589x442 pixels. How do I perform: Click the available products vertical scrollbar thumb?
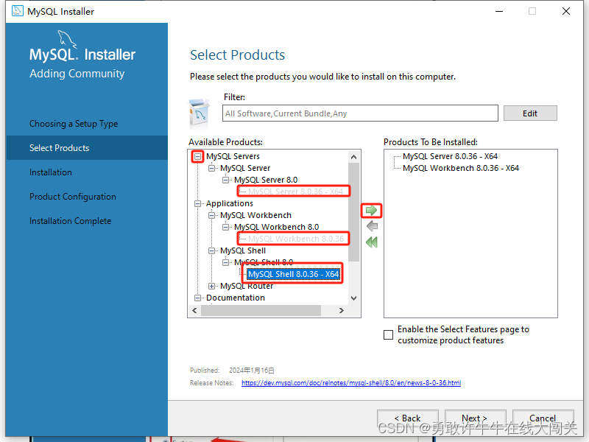coord(353,212)
